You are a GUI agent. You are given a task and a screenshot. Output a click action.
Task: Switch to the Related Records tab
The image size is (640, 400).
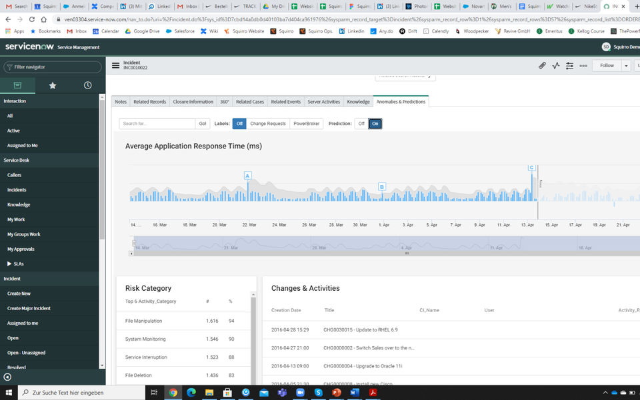click(x=149, y=102)
